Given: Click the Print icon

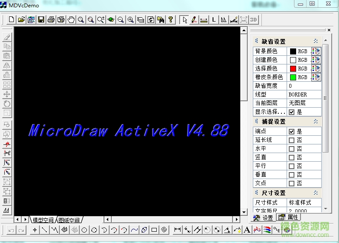Looking at the screenshot, I should coord(51,19).
